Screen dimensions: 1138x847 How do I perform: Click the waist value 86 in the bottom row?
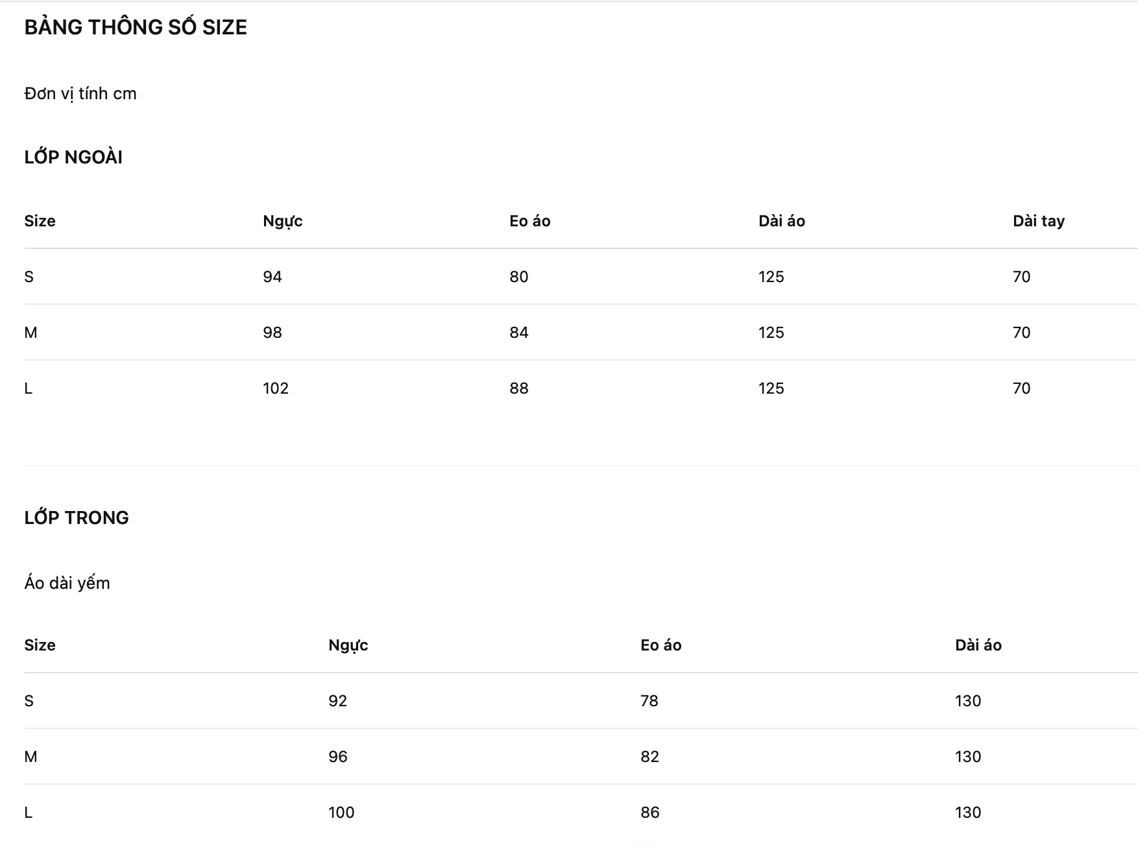[649, 813]
